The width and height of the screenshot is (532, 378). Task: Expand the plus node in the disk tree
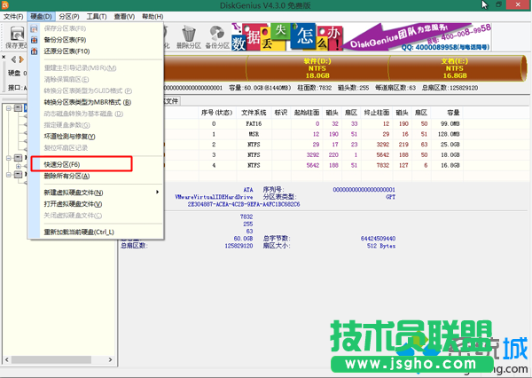19,166
